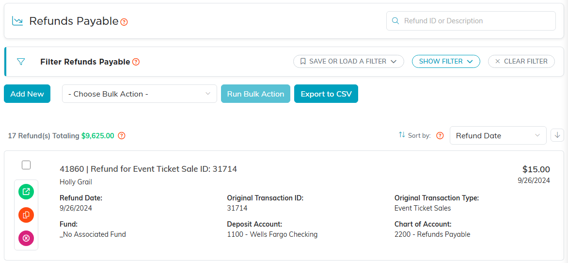The width and height of the screenshot is (568, 263).
Task: Expand the Show Filter panel
Action: [446, 61]
